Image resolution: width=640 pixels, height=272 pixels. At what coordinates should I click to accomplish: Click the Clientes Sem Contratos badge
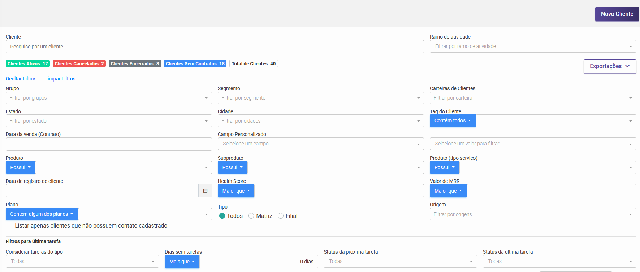(195, 64)
